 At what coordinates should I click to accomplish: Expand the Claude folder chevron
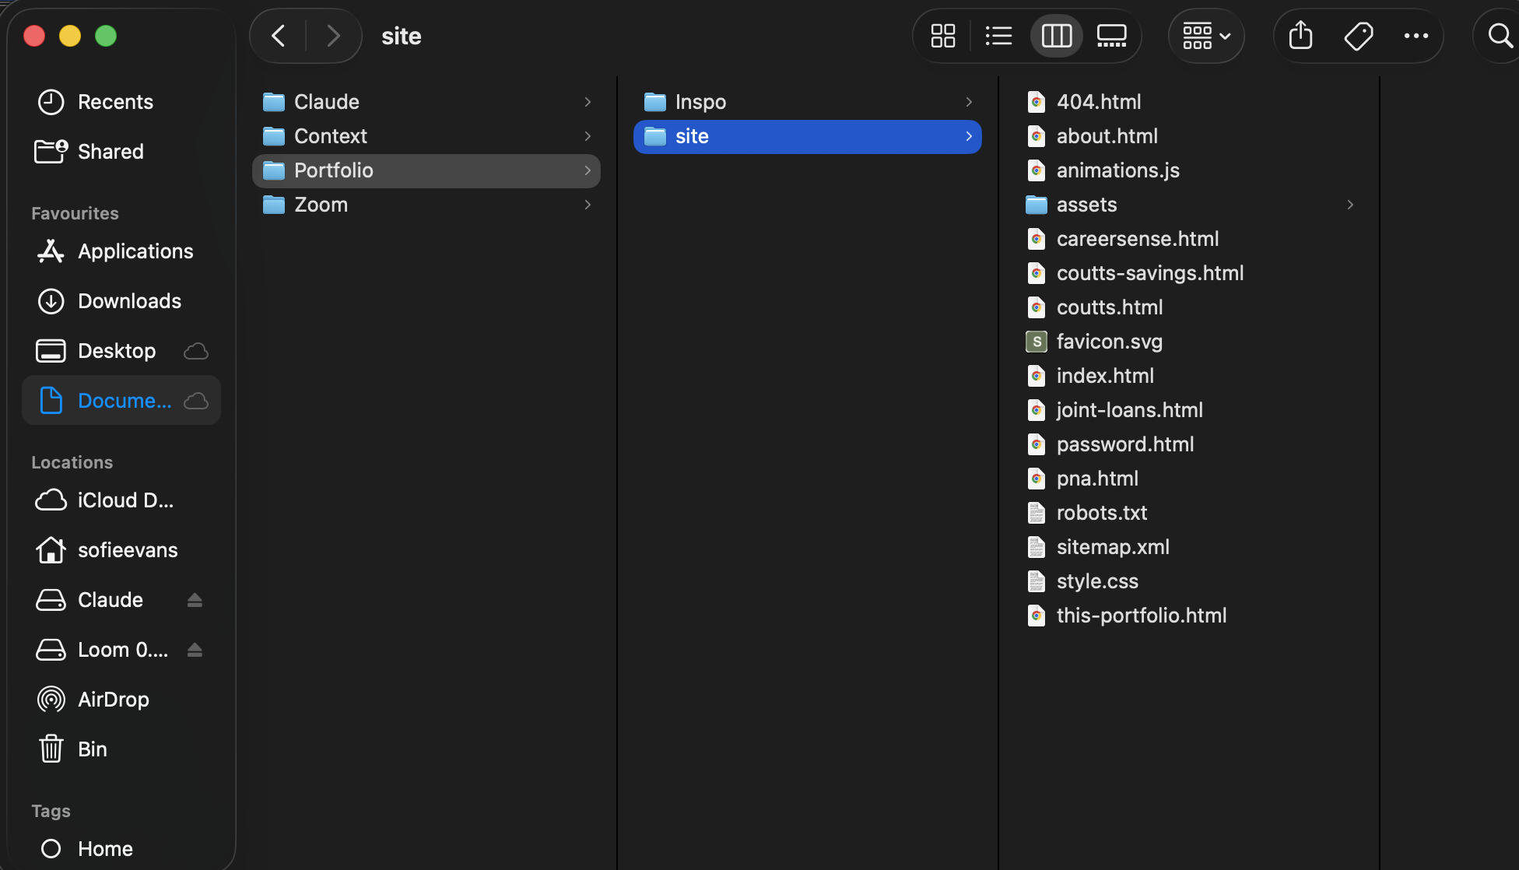coord(588,102)
